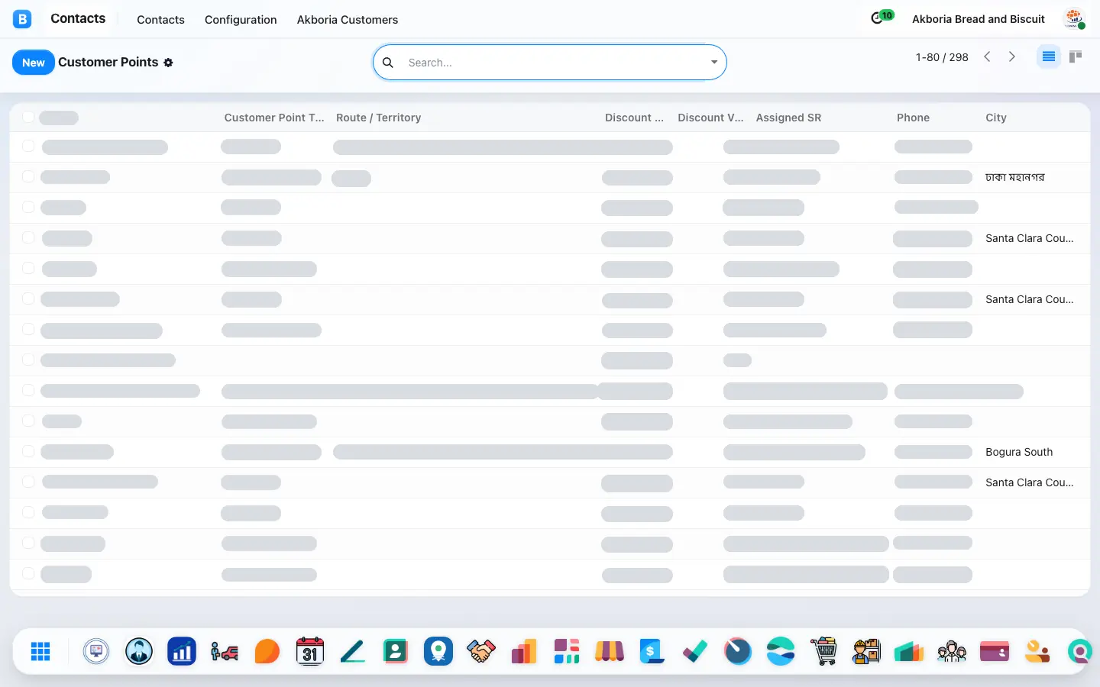Open the Contacts menu beside Configuration
This screenshot has width=1100, height=687.
pyautogui.click(x=160, y=20)
